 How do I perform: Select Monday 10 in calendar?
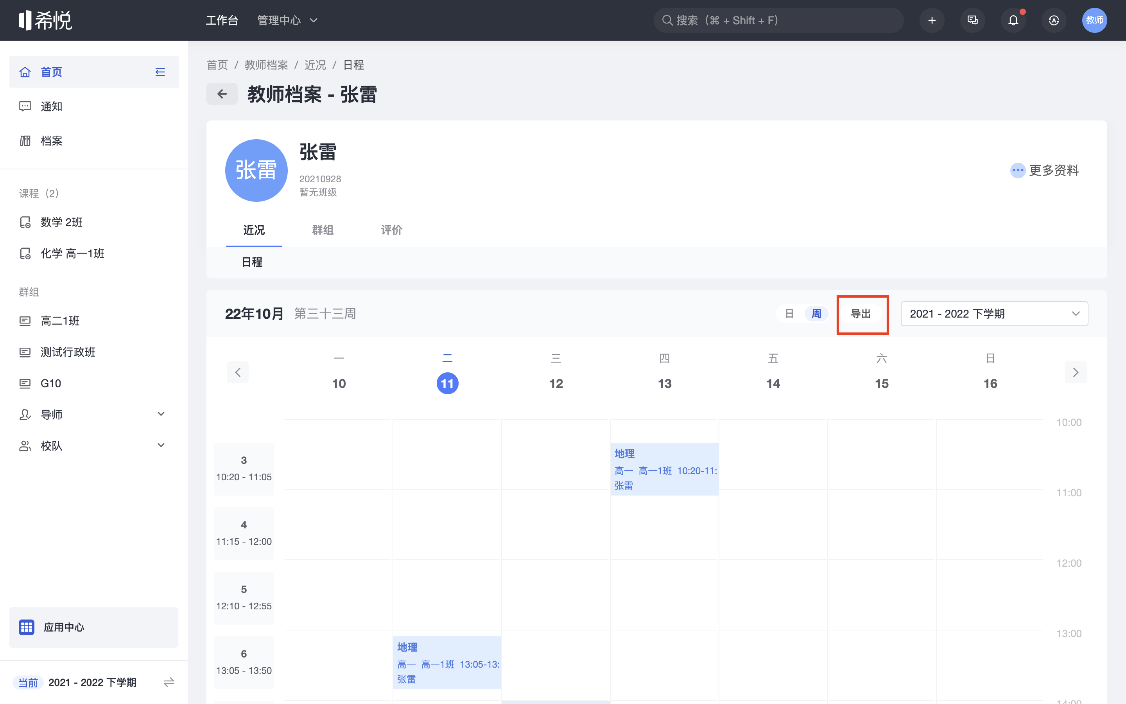pyautogui.click(x=339, y=383)
